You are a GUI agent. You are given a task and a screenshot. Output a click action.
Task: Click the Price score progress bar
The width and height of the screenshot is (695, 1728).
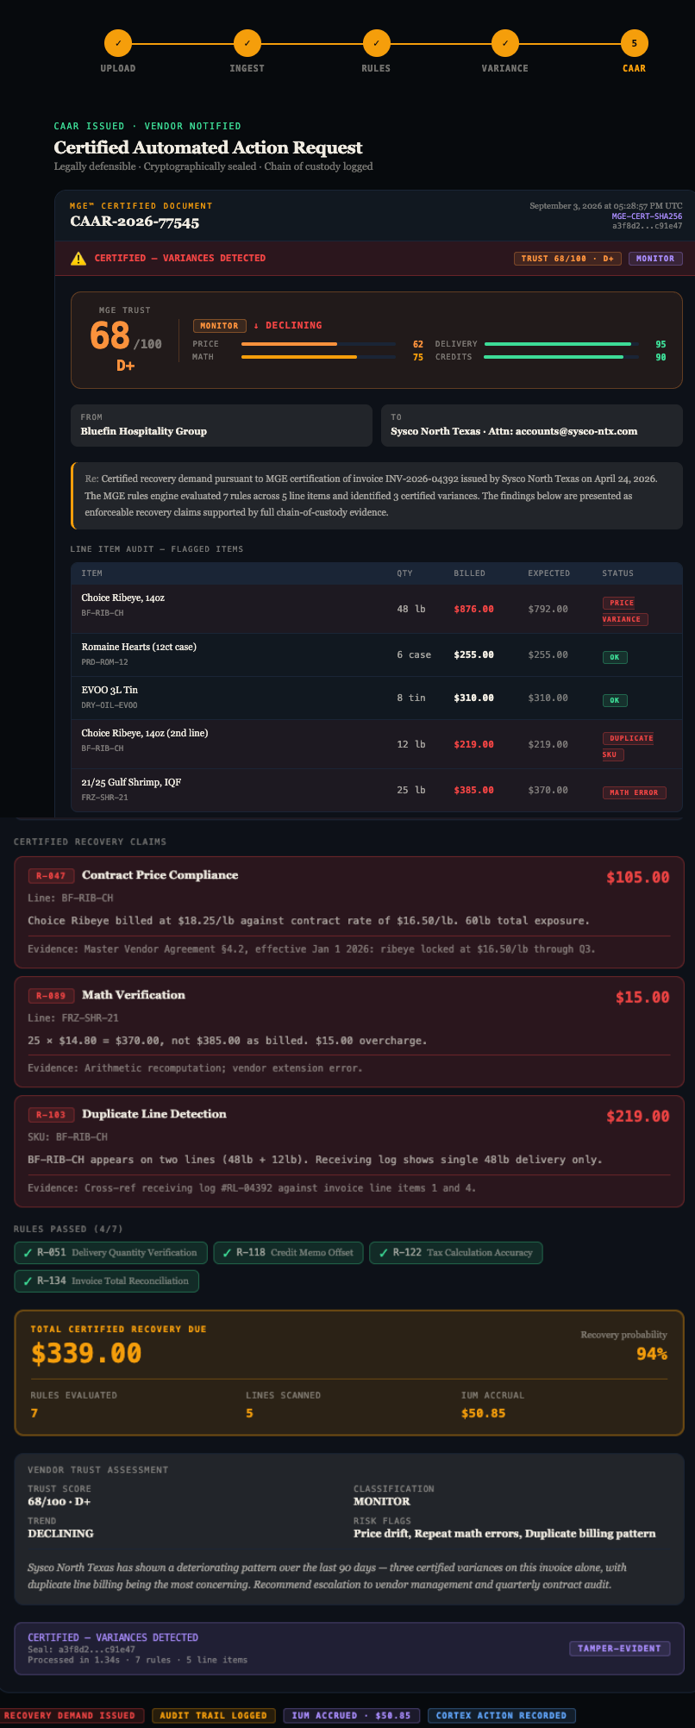(318, 344)
